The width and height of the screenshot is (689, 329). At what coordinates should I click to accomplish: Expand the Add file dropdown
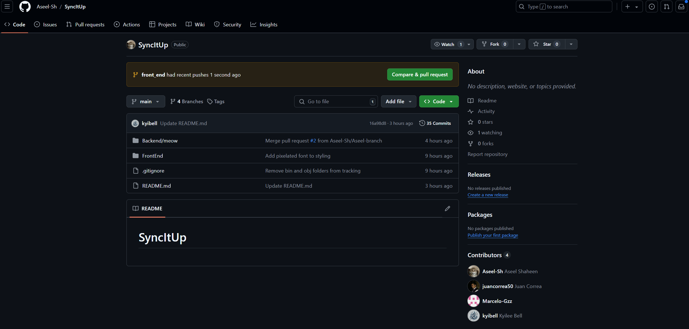[x=398, y=102]
